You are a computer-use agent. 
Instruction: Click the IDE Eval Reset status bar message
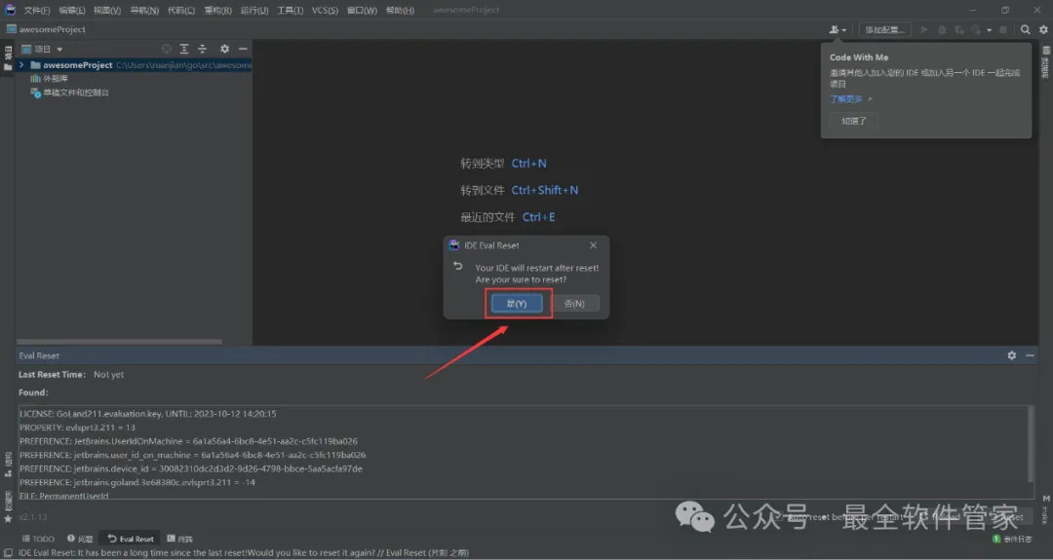tap(243, 553)
